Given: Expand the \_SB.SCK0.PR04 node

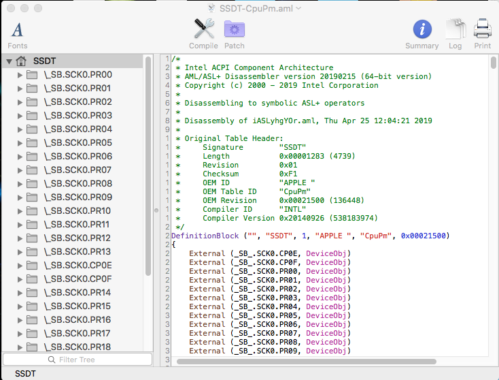Looking at the screenshot, I should [20, 129].
